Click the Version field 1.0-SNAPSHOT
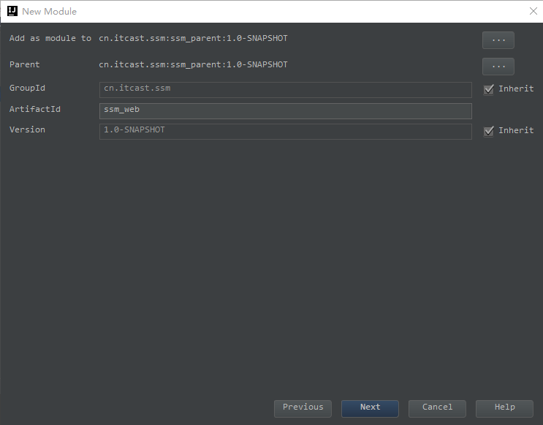The image size is (543, 425). coord(285,132)
